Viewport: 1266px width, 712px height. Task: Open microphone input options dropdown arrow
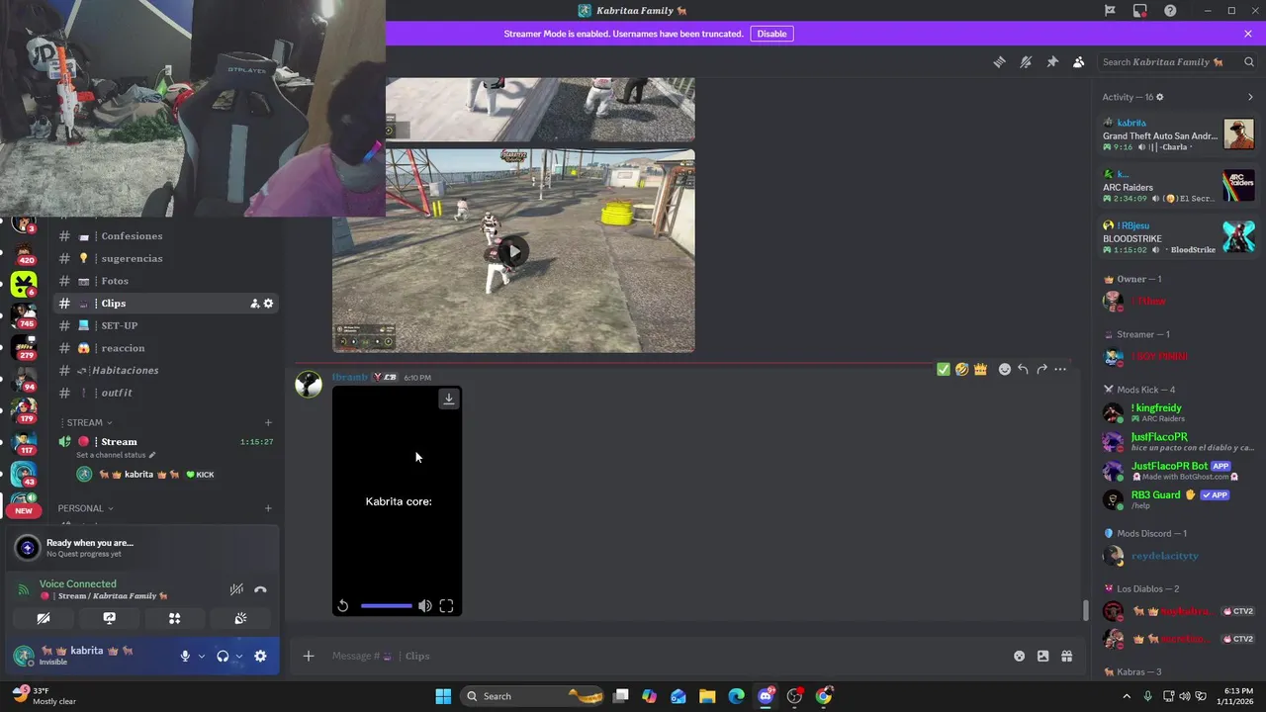202,656
